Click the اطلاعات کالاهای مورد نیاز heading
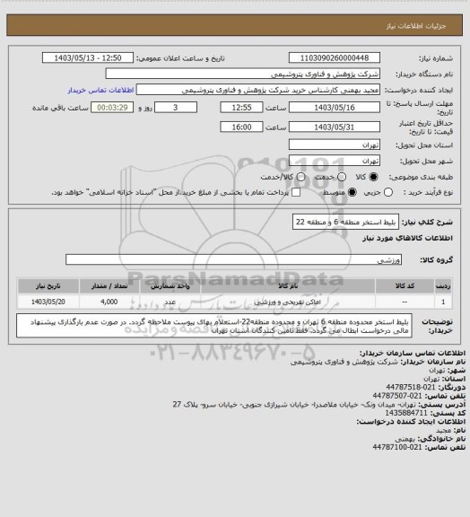This screenshot has height=517, width=470. [x=407, y=238]
